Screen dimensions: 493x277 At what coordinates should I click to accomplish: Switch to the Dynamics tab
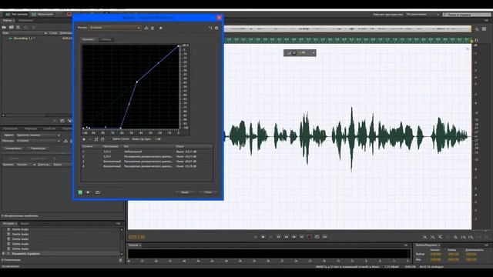point(89,39)
